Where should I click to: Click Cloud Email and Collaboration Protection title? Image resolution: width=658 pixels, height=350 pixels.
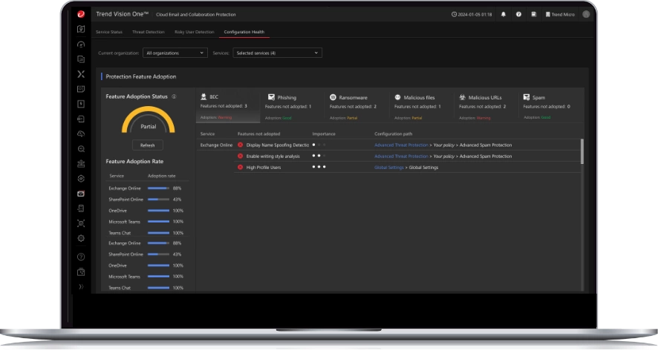(195, 15)
